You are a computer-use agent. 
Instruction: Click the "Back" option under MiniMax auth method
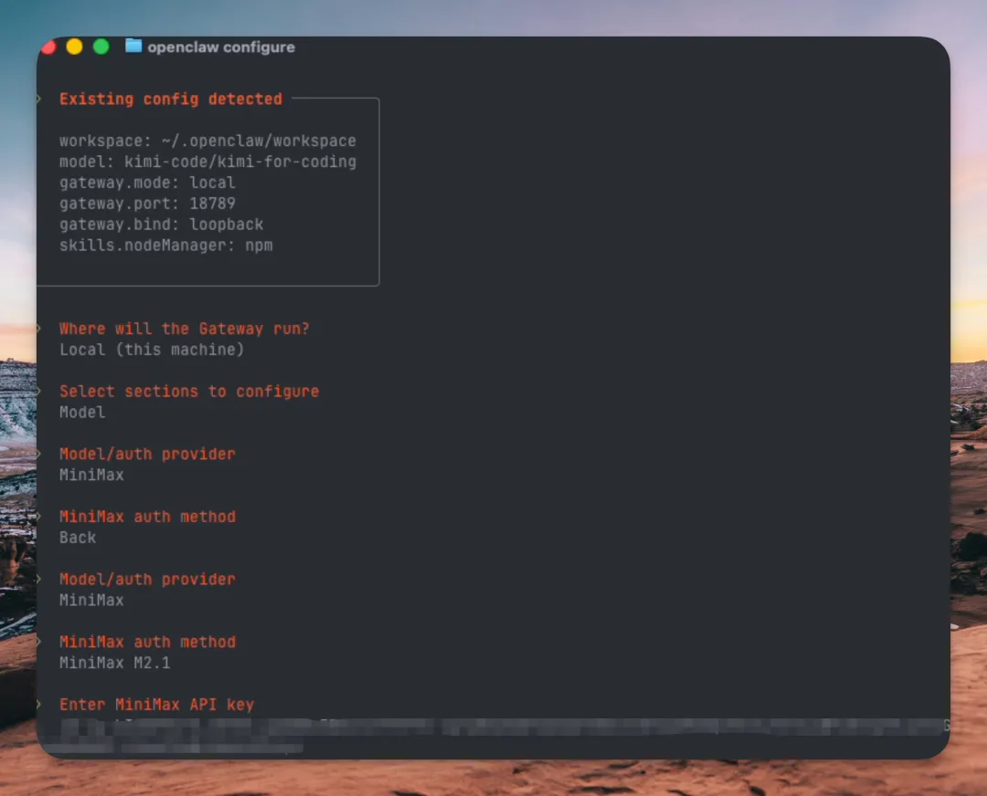tap(78, 538)
